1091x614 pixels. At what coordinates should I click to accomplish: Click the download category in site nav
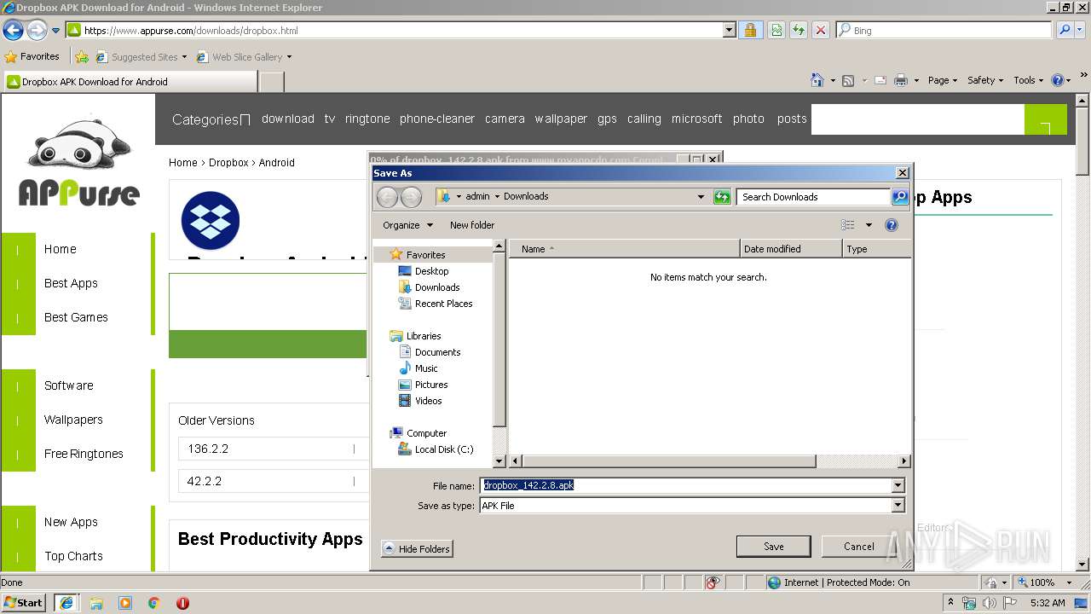click(288, 119)
